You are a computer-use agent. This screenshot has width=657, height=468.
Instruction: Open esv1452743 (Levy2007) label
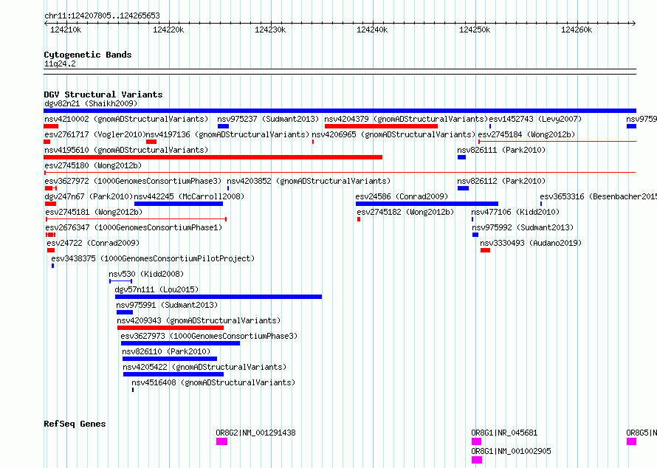pos(535,119)
